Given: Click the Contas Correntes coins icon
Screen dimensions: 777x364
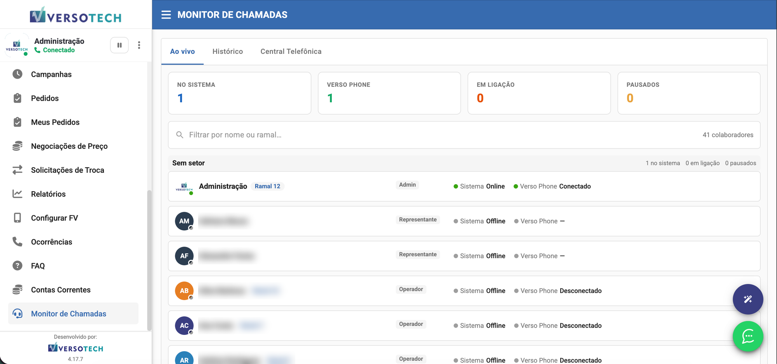Looking at the screenshot, I should [x=17, y=290].
